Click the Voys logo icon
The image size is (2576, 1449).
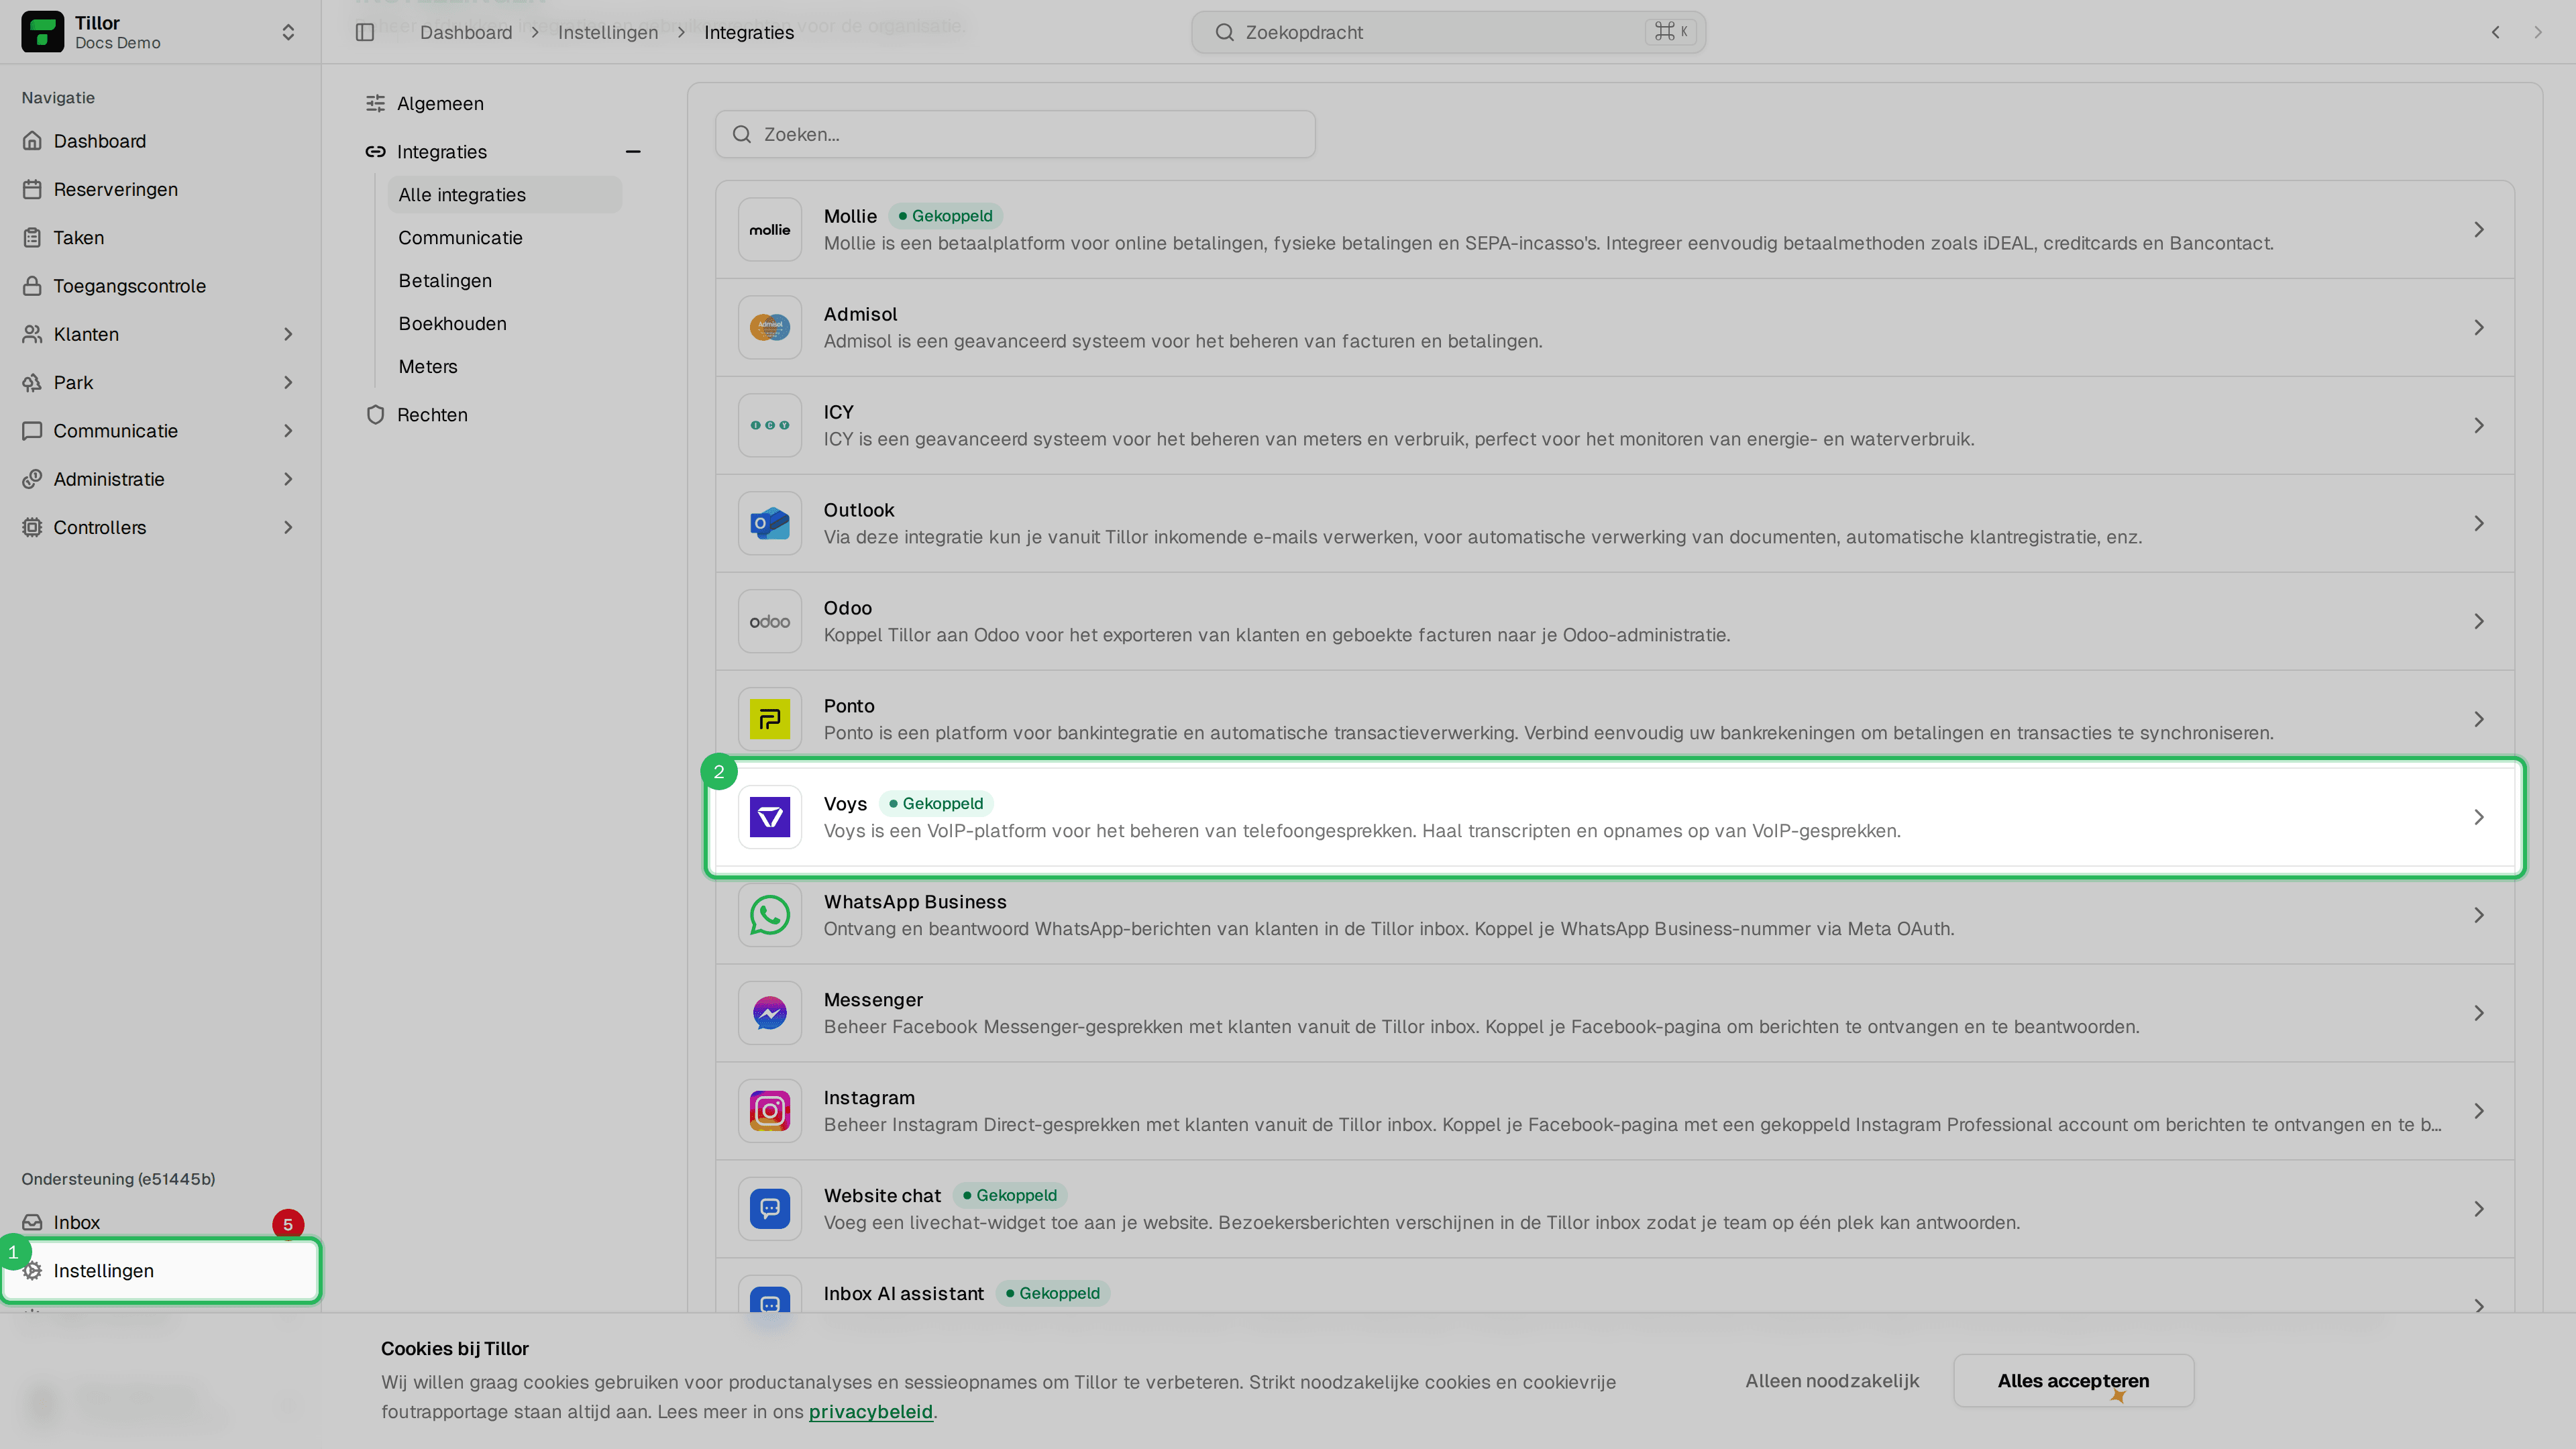pyautogui.click(x=770, y=817)
